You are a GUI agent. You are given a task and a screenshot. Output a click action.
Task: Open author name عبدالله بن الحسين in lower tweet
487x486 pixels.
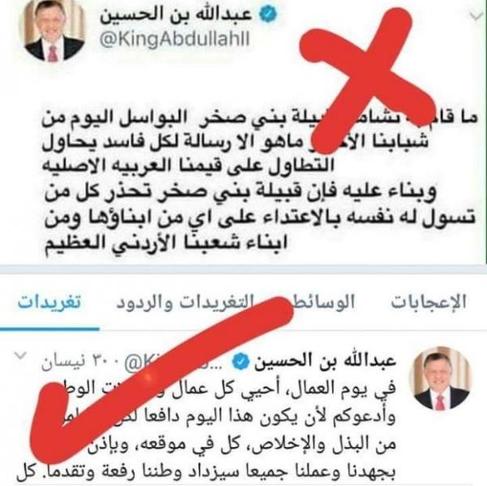point(325,361)
